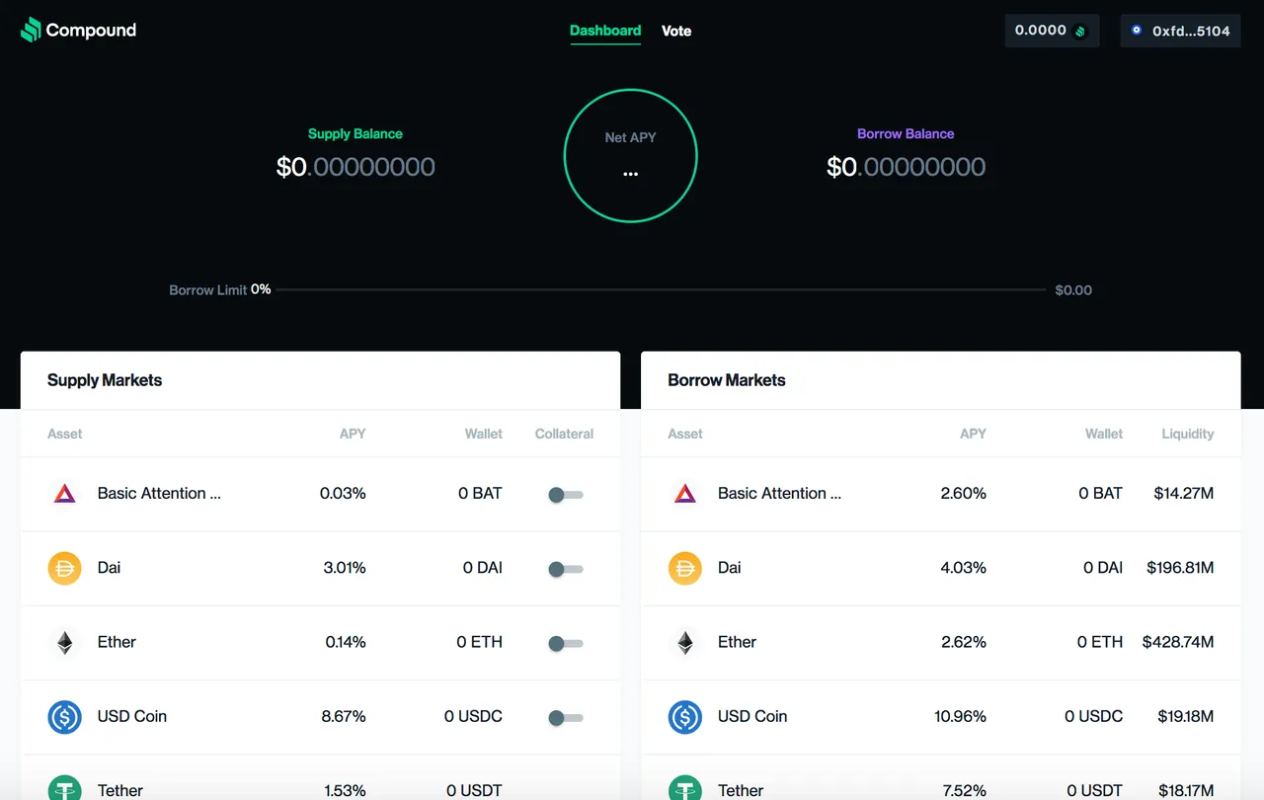
Task: Click the Tether icon in Borrow Markets
Action: [684, 788]
